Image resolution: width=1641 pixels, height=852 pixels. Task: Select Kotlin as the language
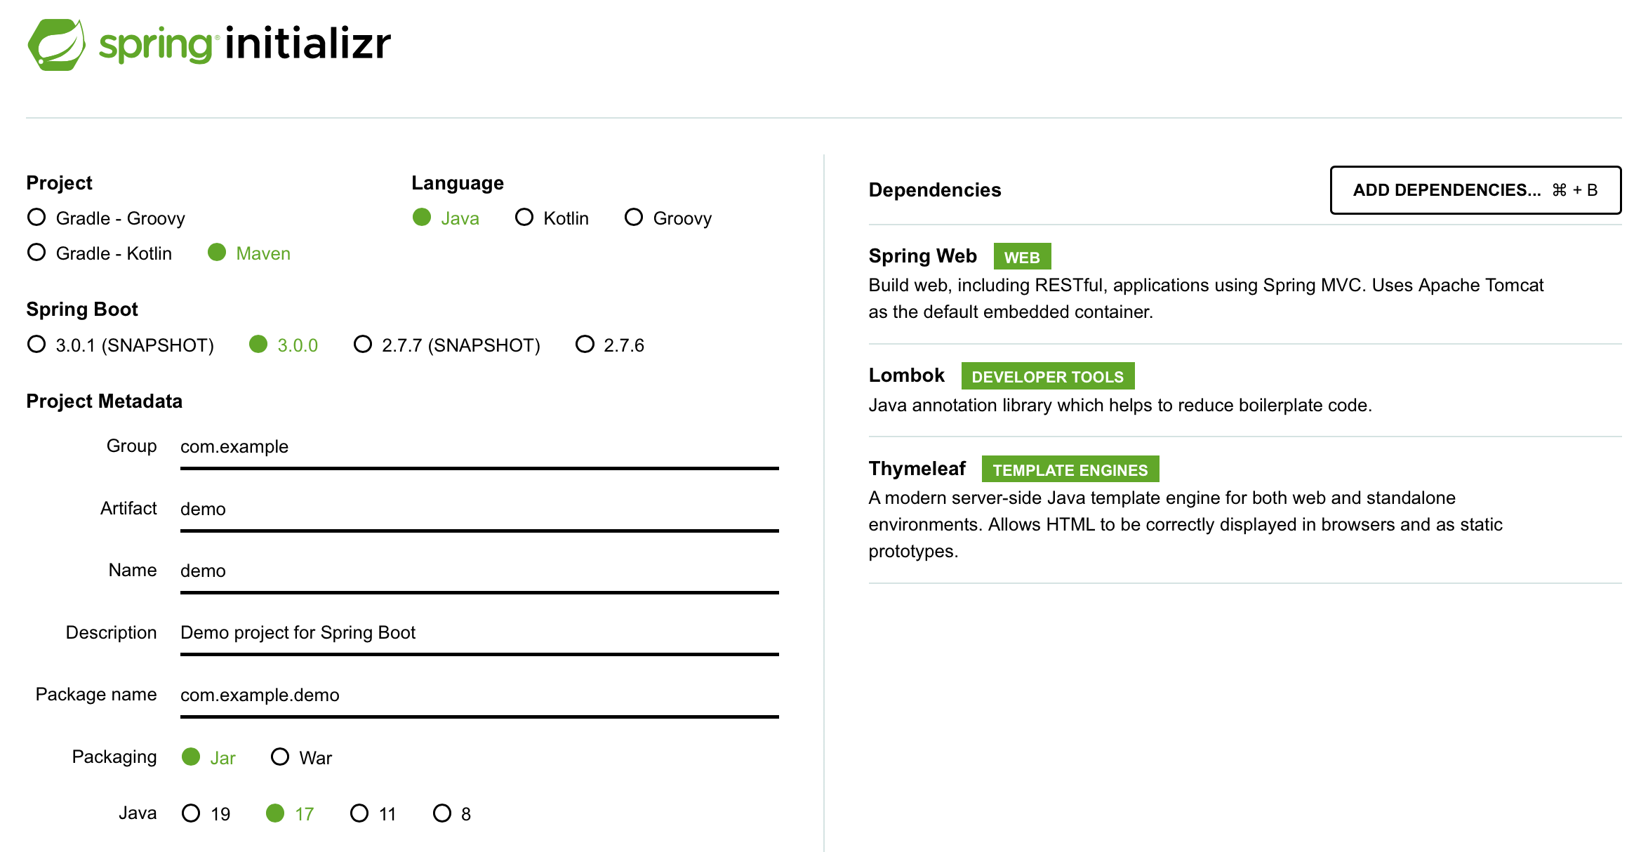click(x=524, y=218)
